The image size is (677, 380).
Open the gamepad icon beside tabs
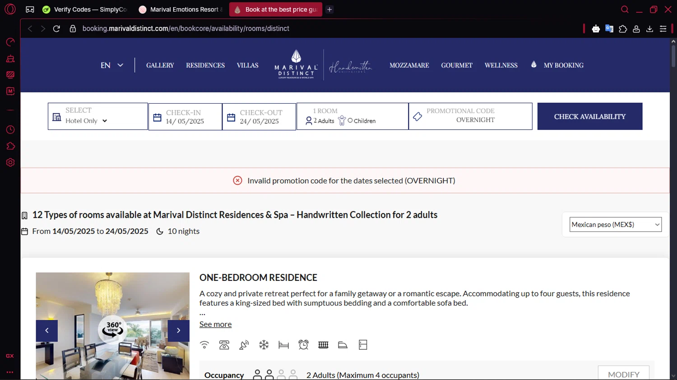(30, 9)
